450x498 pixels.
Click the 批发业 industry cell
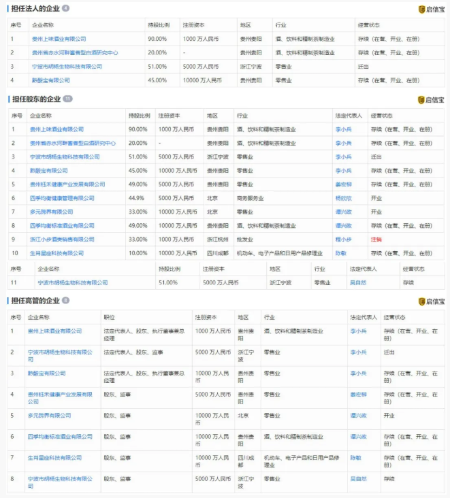tap(244, 239)
